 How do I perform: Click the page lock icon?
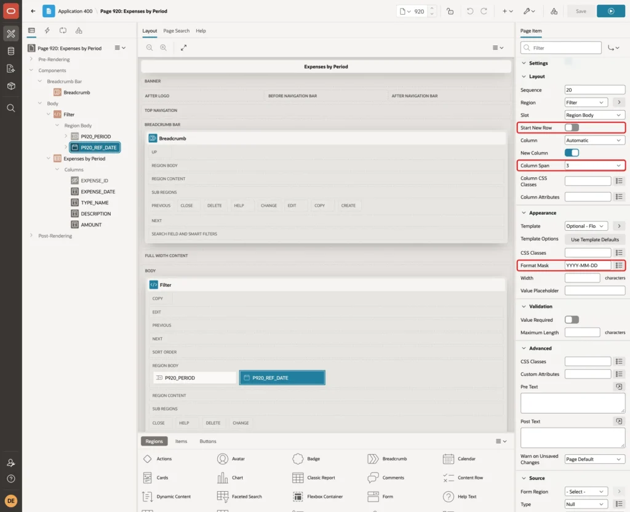450,11
